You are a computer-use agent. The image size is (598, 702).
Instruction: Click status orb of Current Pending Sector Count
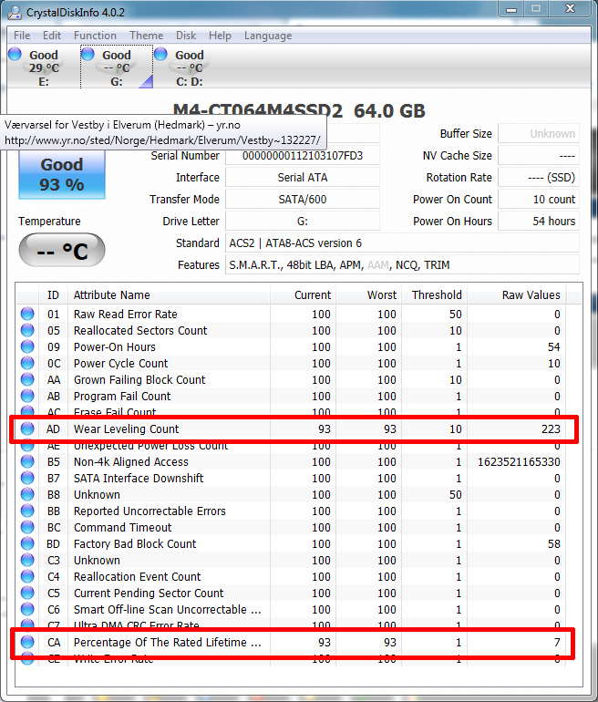(x=27, y=593)
